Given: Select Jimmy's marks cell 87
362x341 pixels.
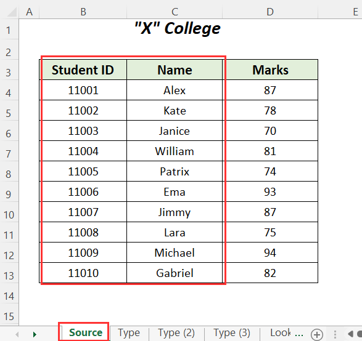Looking at the screenshot, I should pyautogui.click(x=270, y=212).
